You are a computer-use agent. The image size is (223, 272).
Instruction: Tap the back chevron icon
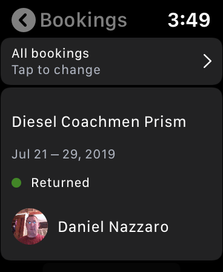click(24, 20)
